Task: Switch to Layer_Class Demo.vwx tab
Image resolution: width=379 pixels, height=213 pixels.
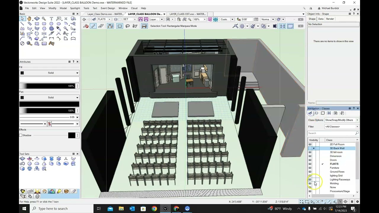Action: click(105, 14)
